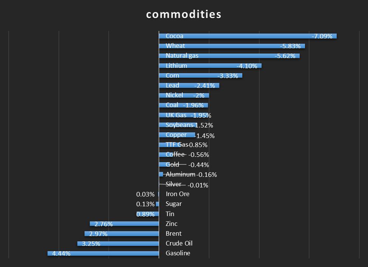Screen dimensions: 368x267
Task: Select the Coal category label
Action: pos(172,105)
